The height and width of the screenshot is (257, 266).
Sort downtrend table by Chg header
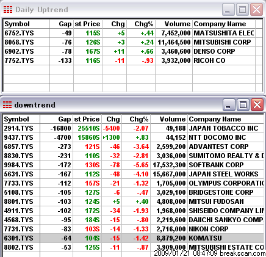point(112,119)
